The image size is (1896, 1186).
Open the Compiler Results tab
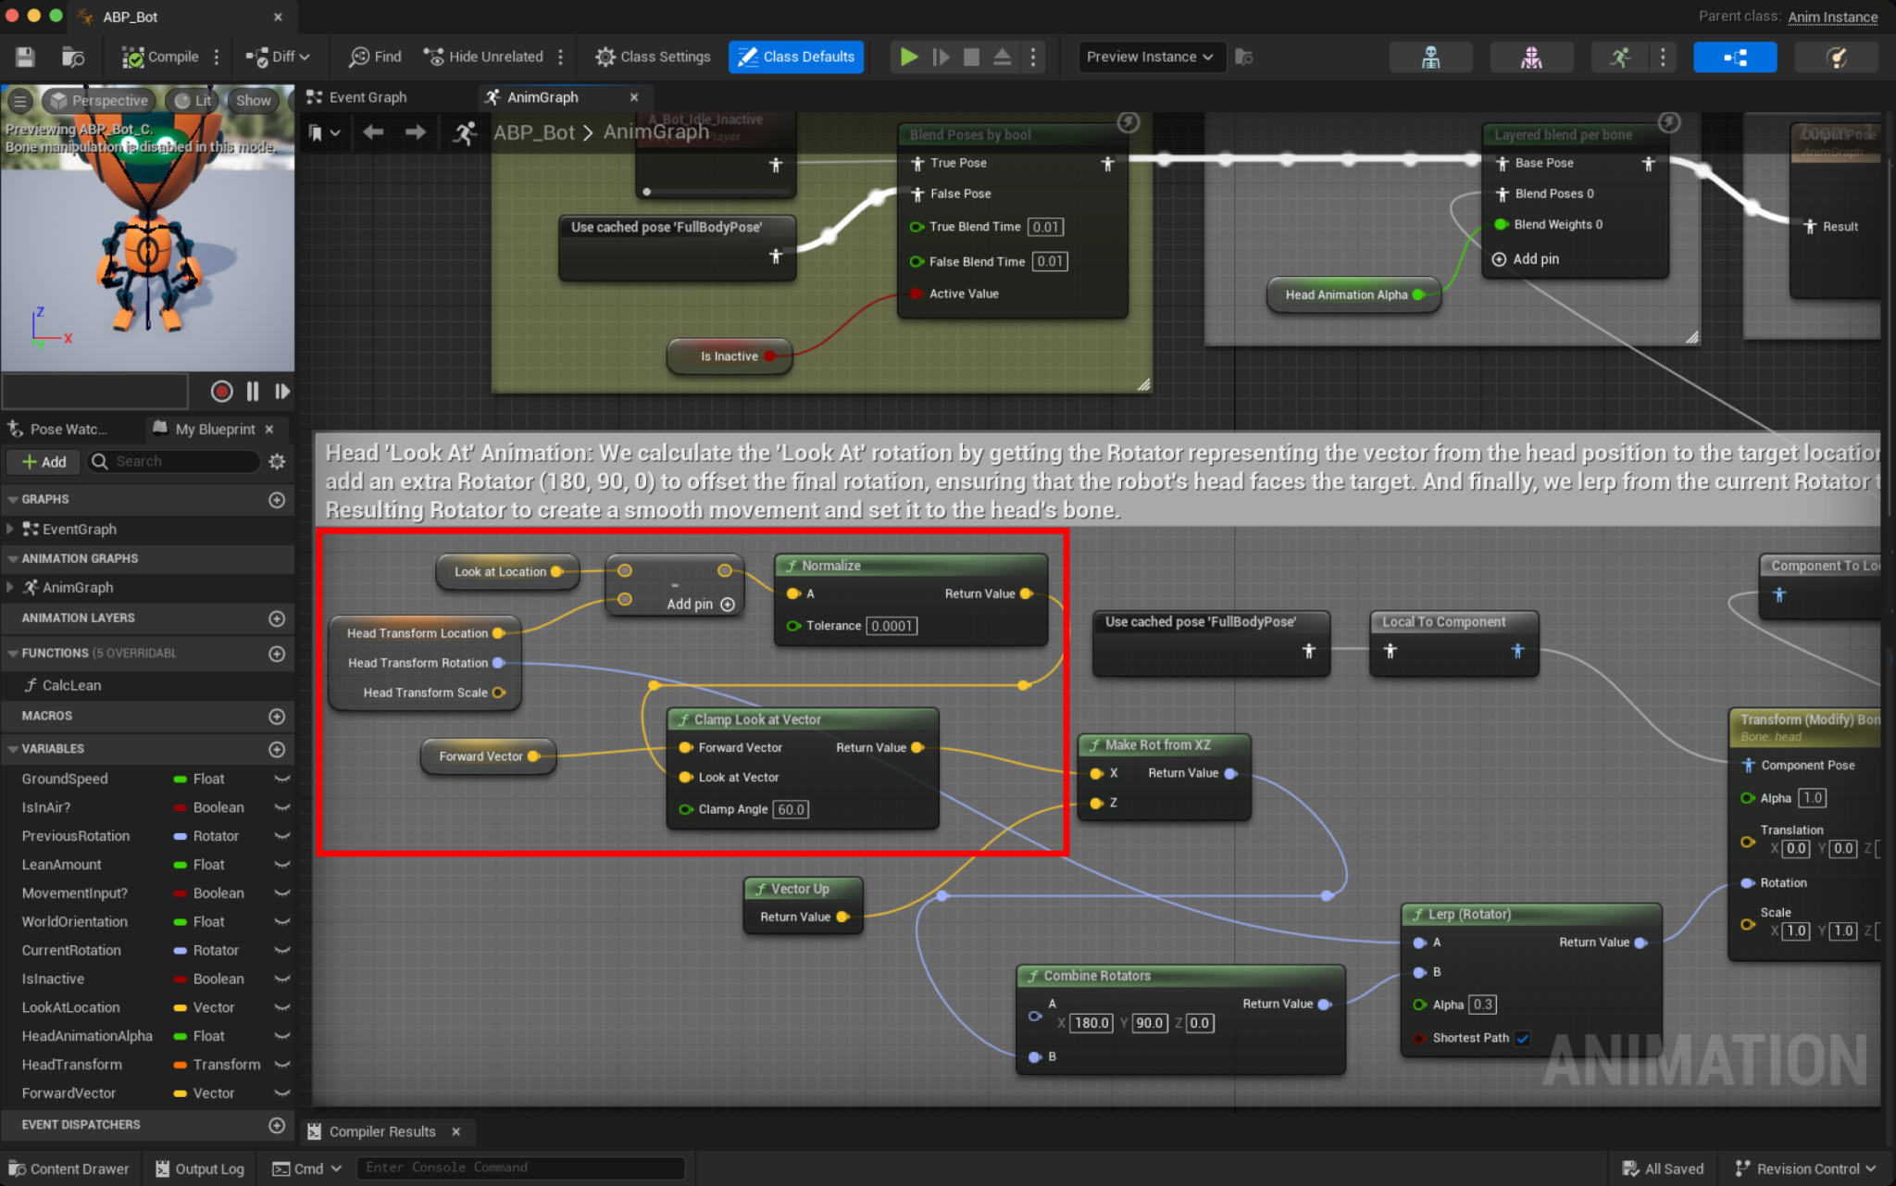point(381,1131)
